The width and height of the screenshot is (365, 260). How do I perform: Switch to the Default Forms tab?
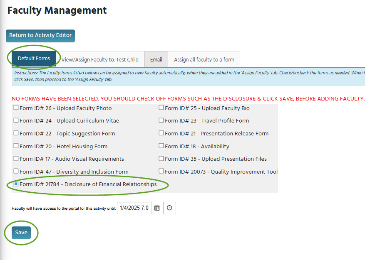click(34, 59)
